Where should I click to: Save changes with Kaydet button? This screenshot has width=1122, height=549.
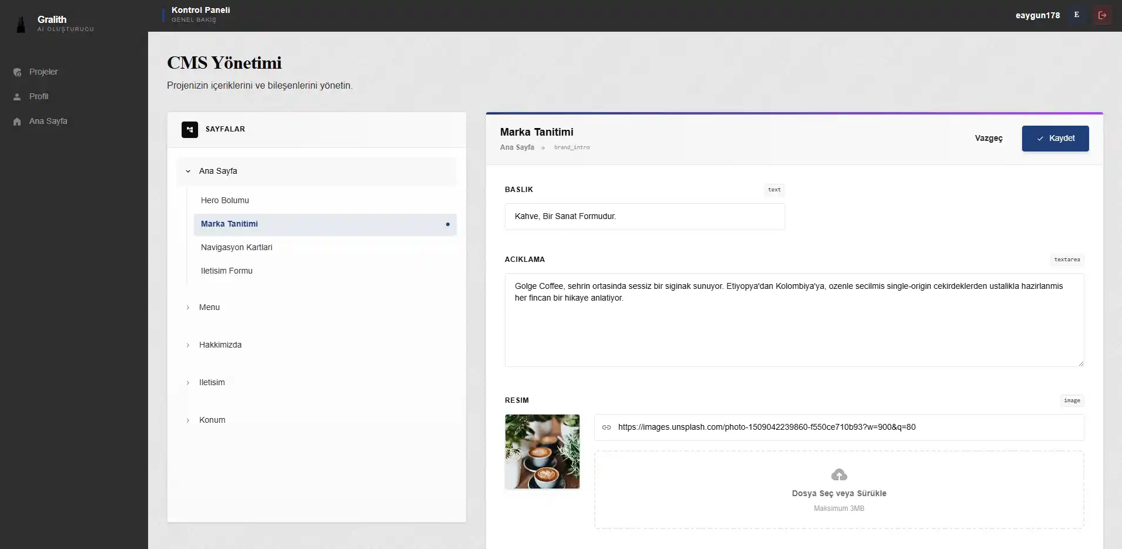click(1055, 139)
